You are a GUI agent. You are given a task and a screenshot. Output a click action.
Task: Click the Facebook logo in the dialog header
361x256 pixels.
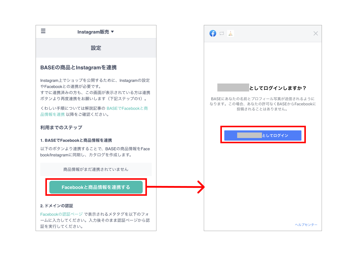(x=213, y=33)
